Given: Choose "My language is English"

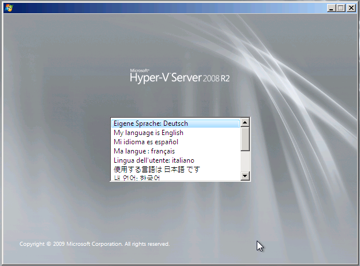Looking at the screenshot, I should coord(148,133).
